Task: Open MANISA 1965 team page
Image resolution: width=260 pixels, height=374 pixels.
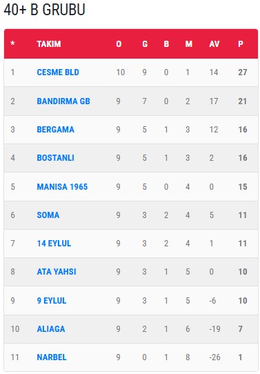Action: click(x=62, y=187)
